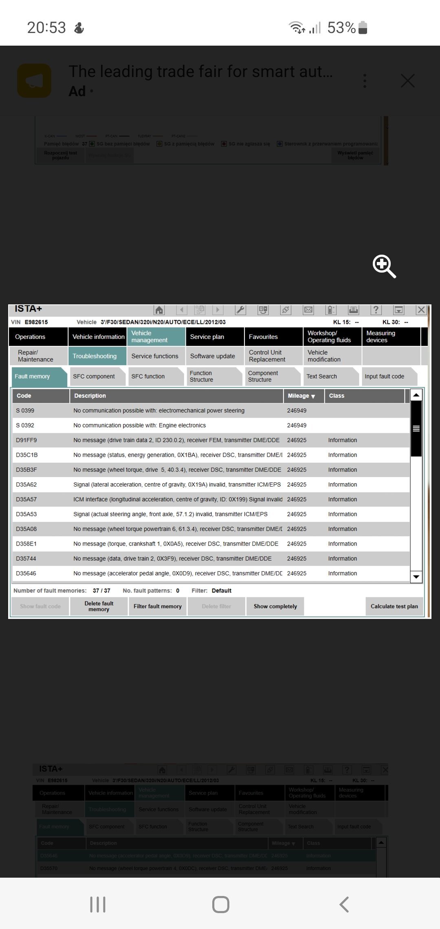Click 'Wyświetl pamięć błędów' in dimmed top image
This screenshot has width=440, height=929.
click(x=355, y=155)
